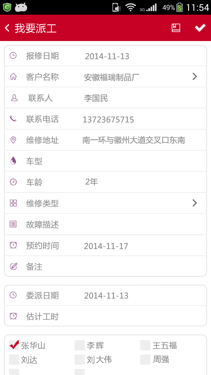Open the bookmark icon in header
This screenshot has width=211, height=375.
[x=176, y=28]
